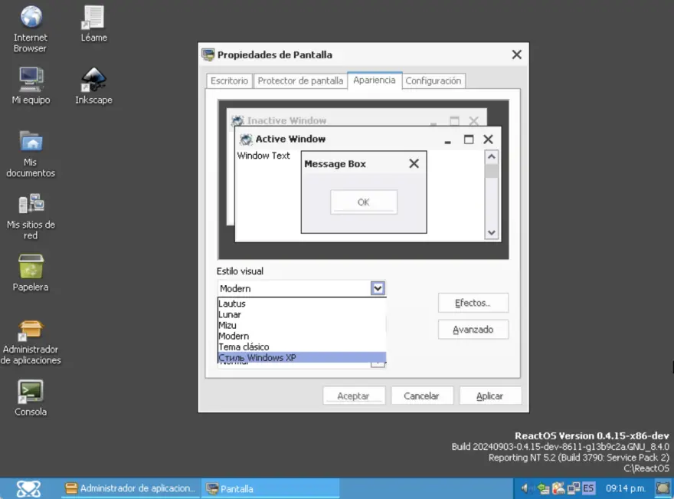The height and width of the screenshot is (499, 674).
Task: Click the preview OK button
Action: tap(364, 202)
